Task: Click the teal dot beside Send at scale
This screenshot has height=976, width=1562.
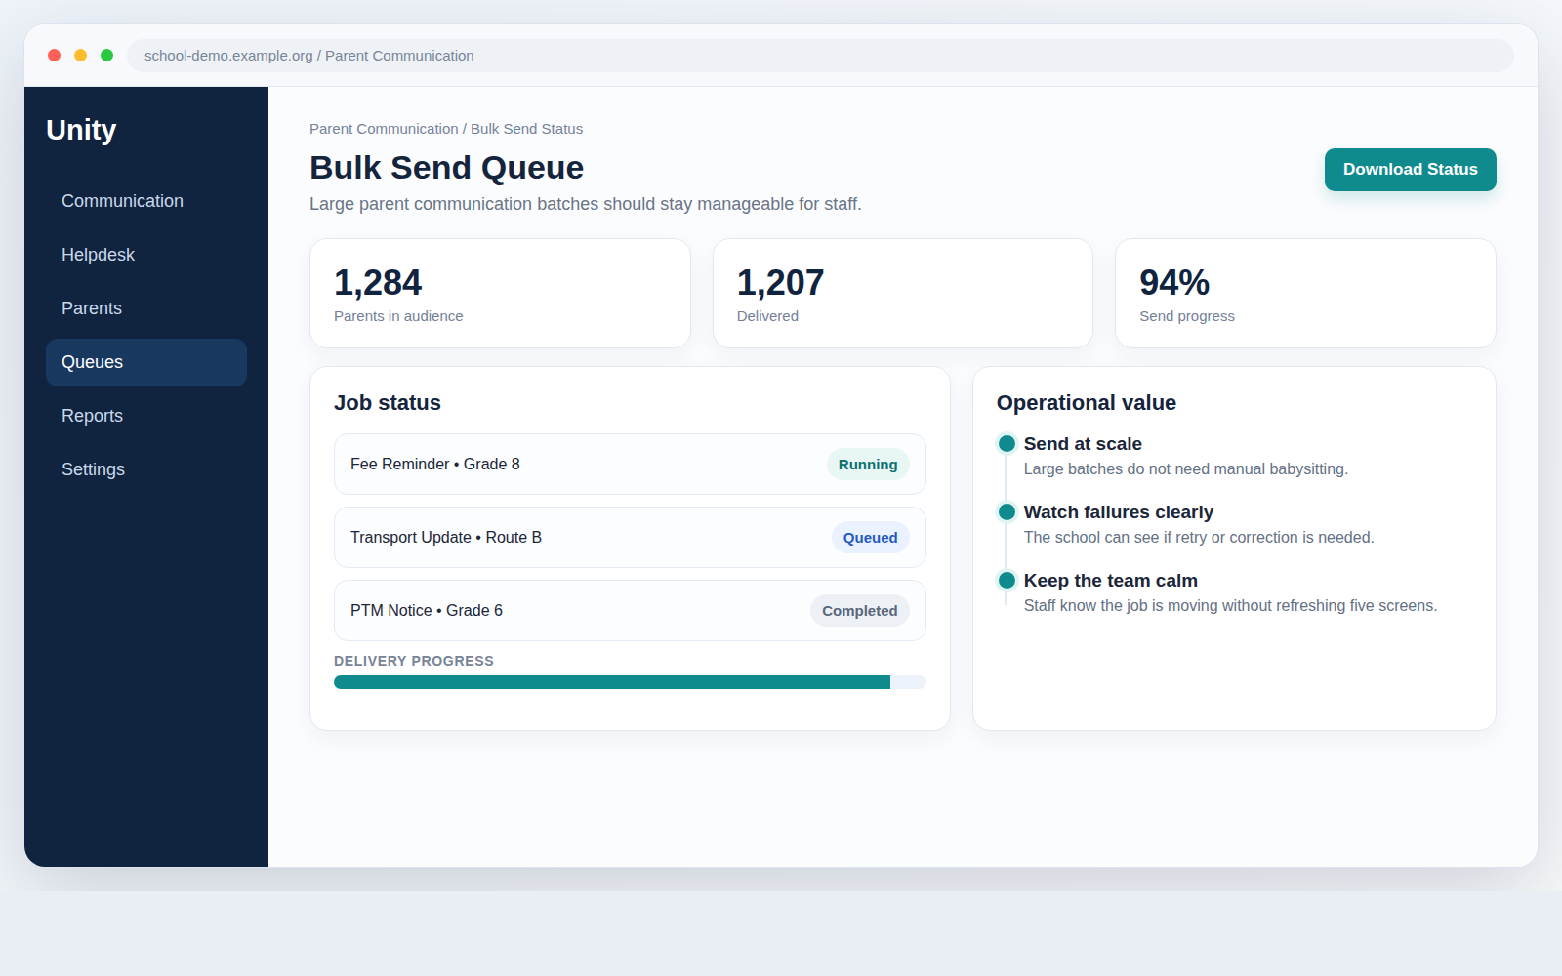Action: pyautogui.click(x=1007, y=444)
